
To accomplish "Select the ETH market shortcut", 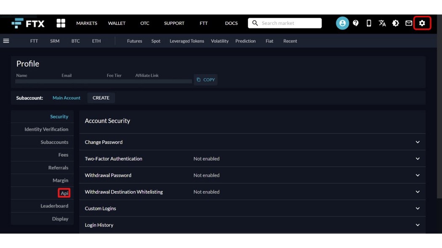I will 96,41.
